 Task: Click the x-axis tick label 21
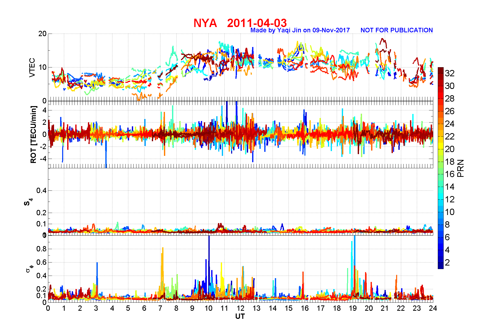385,308
